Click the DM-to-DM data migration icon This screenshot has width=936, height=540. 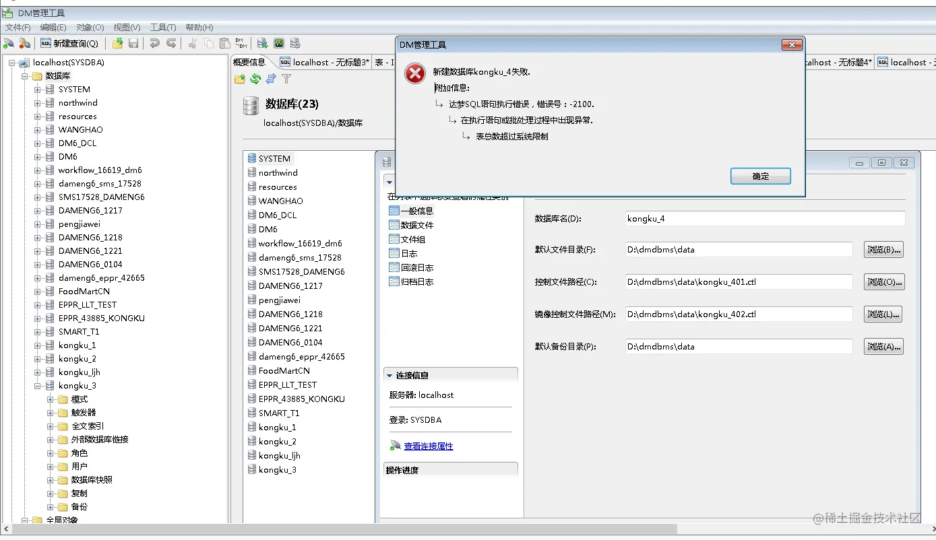(241, 44)
